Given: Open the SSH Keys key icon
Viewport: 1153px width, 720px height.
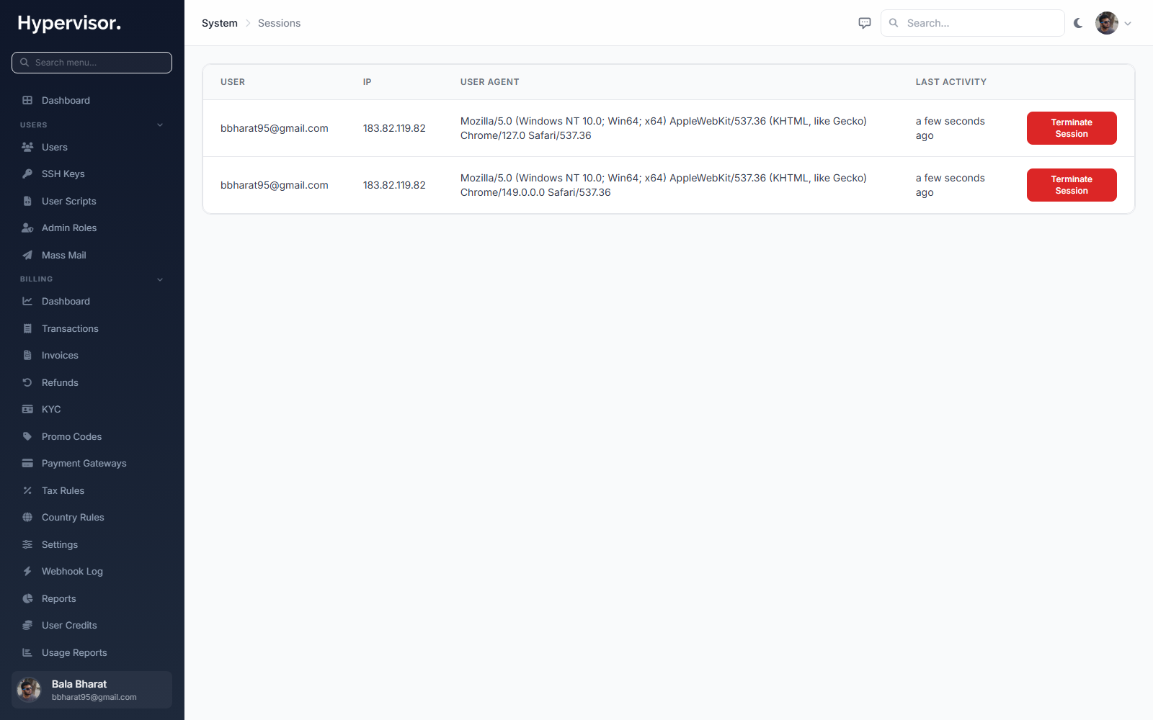Looking at the screenshot, I should pos(27,174).
